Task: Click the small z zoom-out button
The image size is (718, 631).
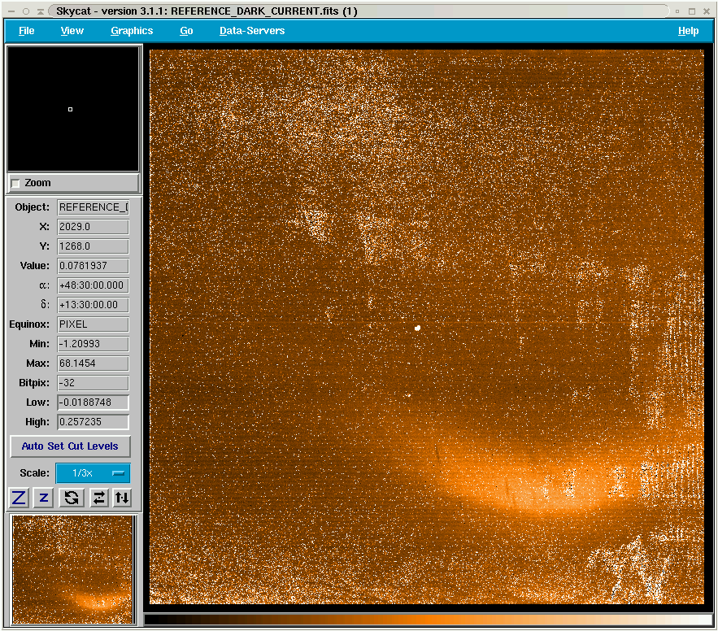Action: click(44, 498)
